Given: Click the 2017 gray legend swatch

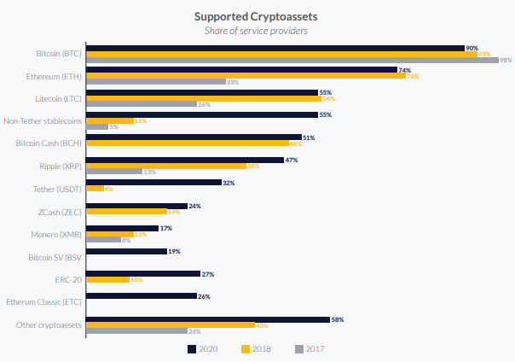Looking at the screenshot, I should click(299, 348).
